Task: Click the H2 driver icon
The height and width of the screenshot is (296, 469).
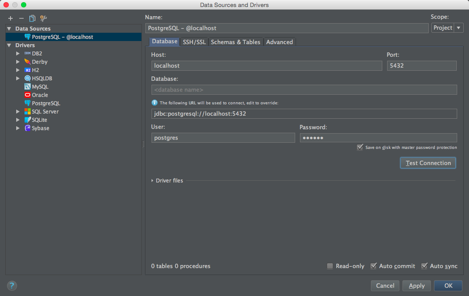Action: click(x=28, y=70)
